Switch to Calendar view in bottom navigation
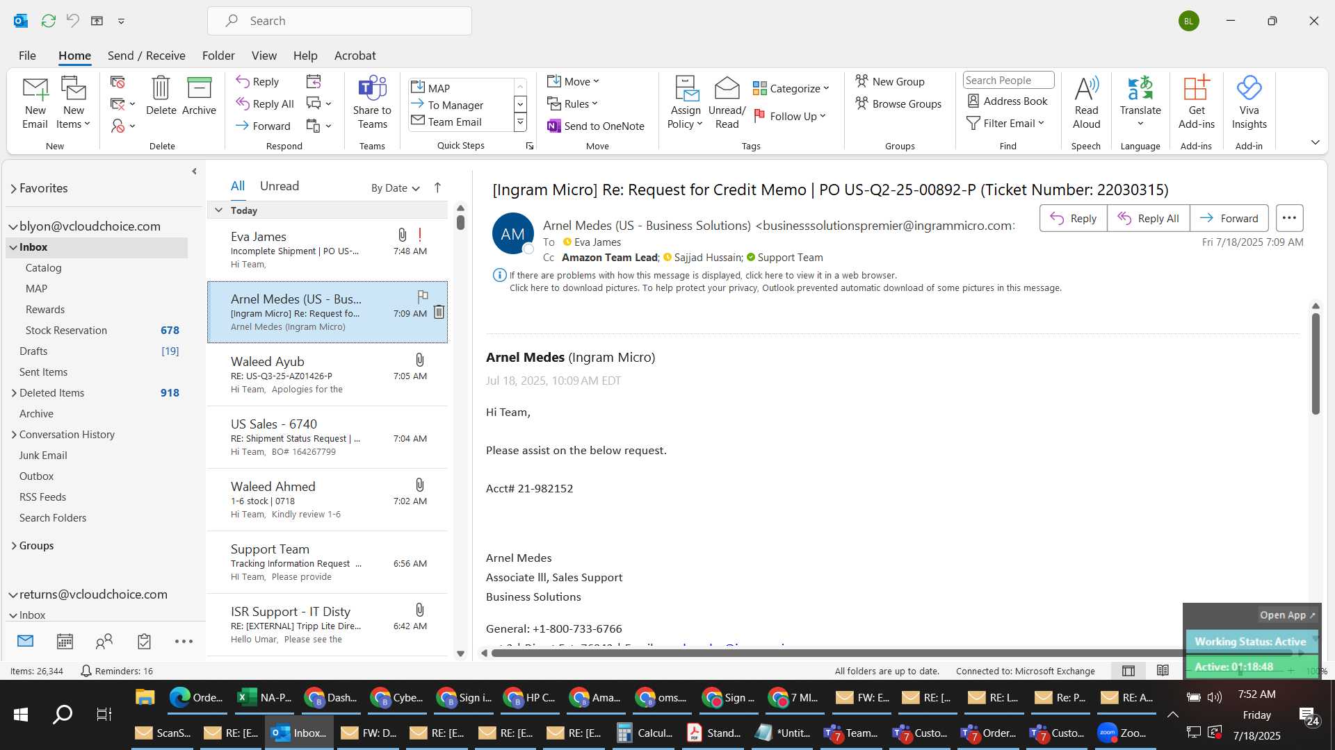This screenshot has width=1335, height=750. 65,641
